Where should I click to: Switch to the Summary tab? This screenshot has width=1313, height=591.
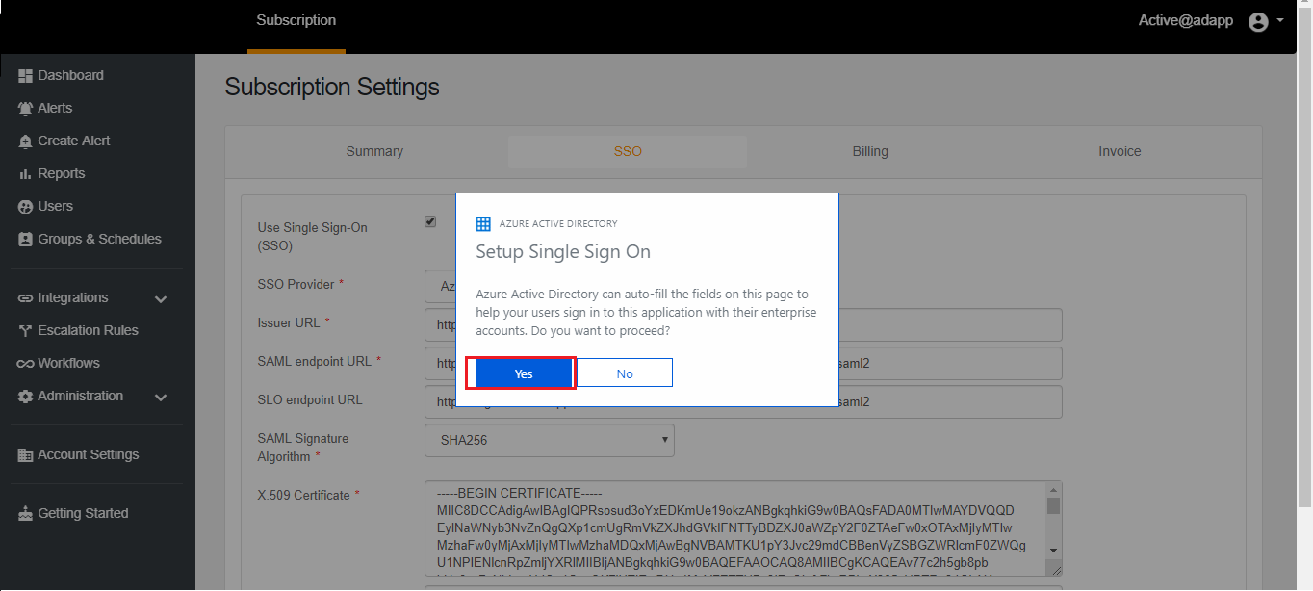coord(374,151)
